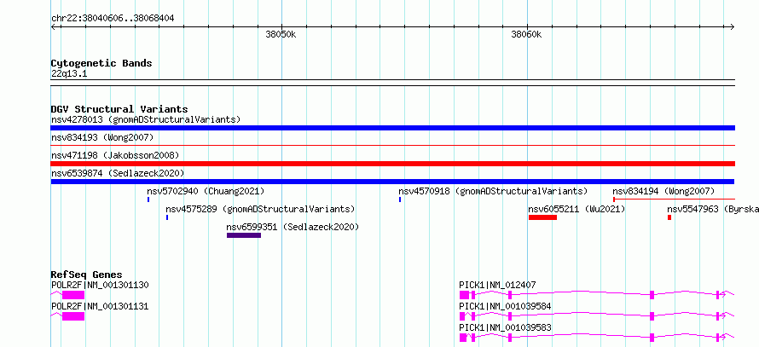
Task: Click the PICK1|NM_001039583 gene label
Action: (505, 327)
